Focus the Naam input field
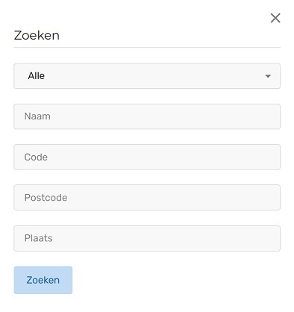Viewport: 294px width, 312px height. 147,116
